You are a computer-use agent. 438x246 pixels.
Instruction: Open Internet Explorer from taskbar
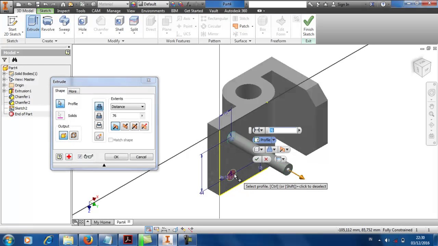48,240
